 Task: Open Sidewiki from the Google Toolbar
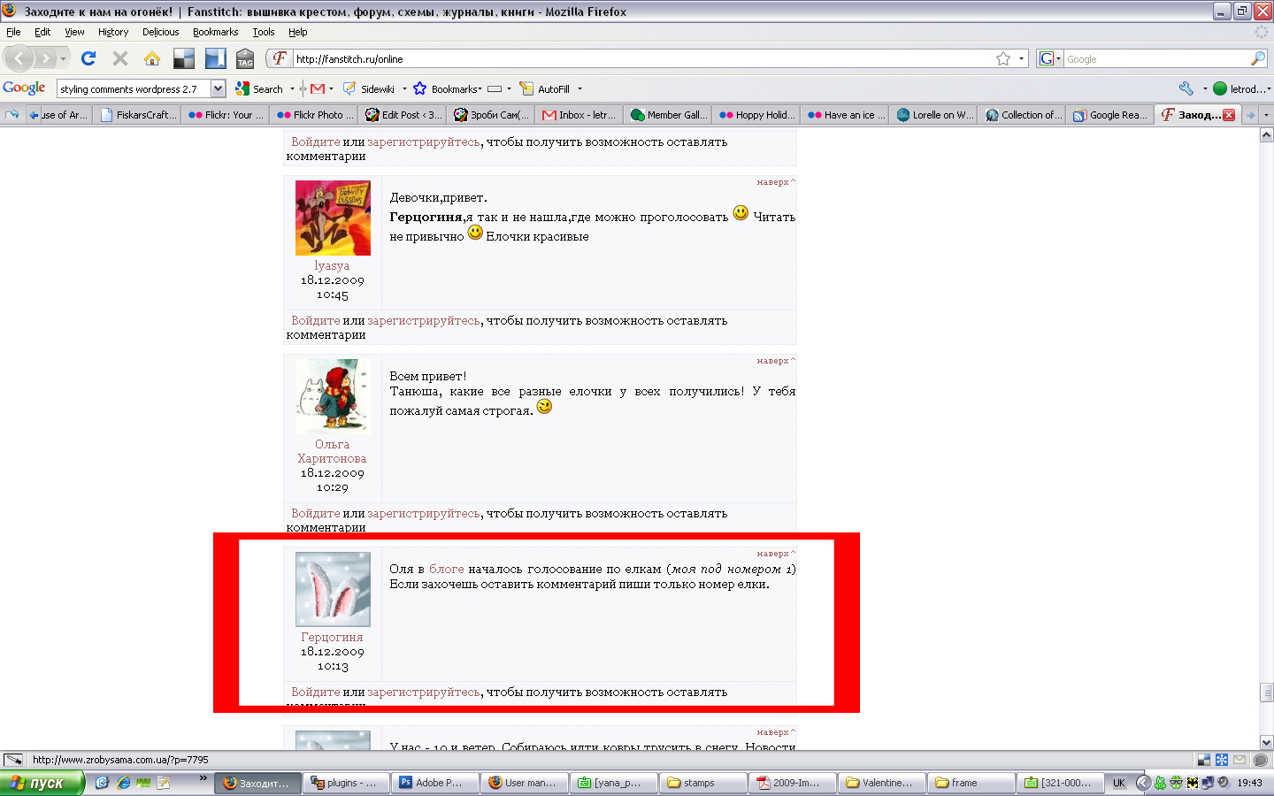click(x=369, y=88)
